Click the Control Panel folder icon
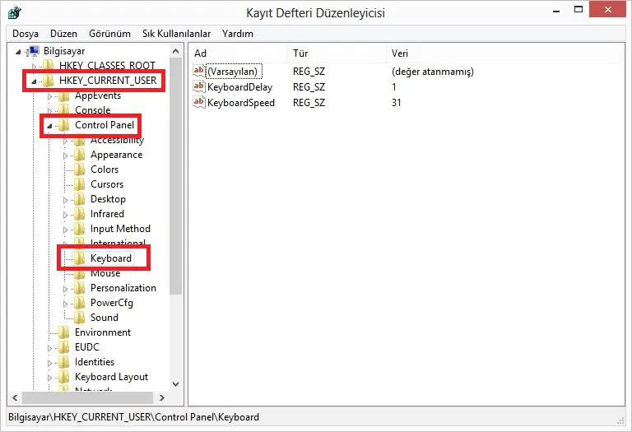Screen dimensions: 632x432 point(63,125)
